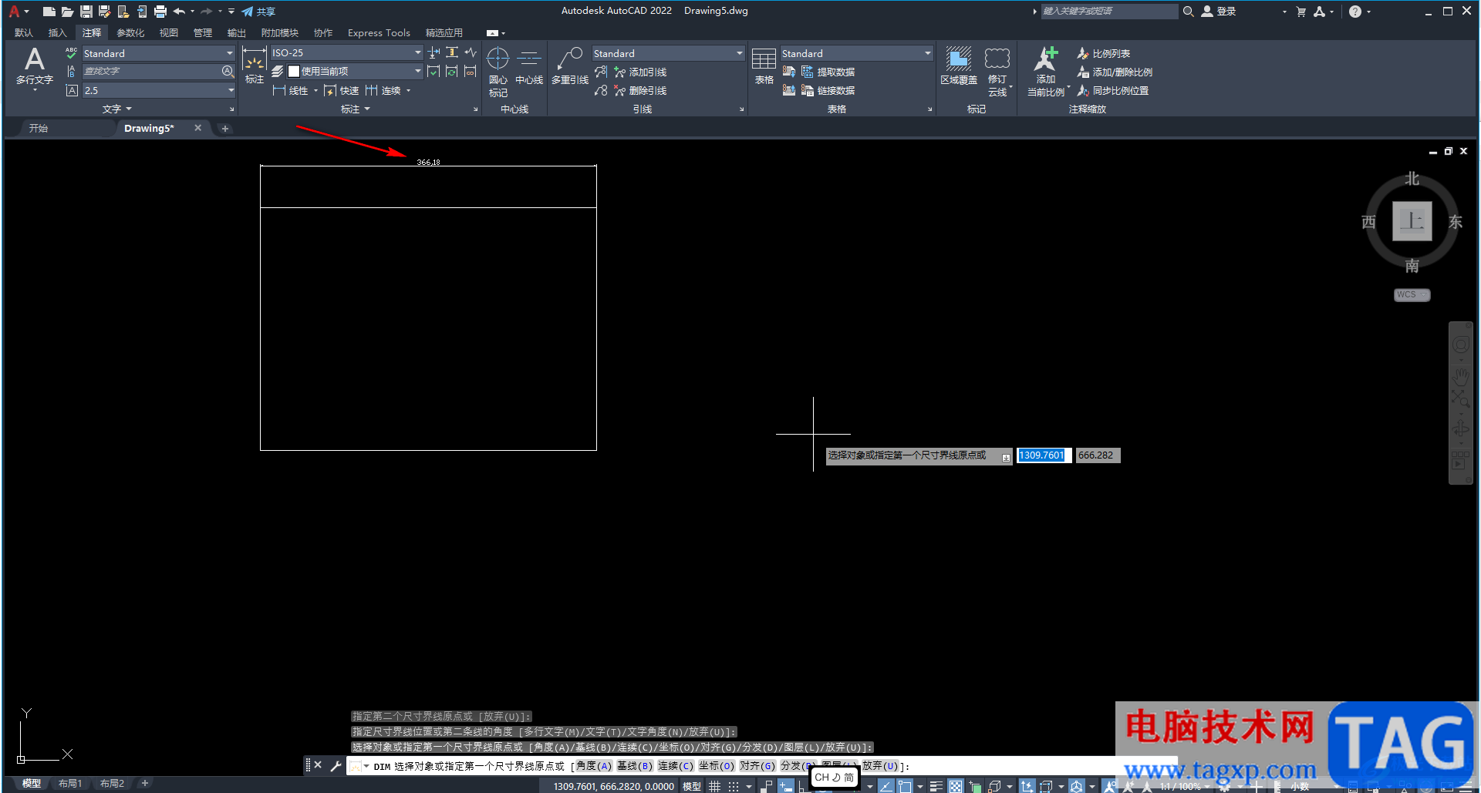Click the 开始 start tab
The image size is (1481, 793).
click(x=39, y=128)
